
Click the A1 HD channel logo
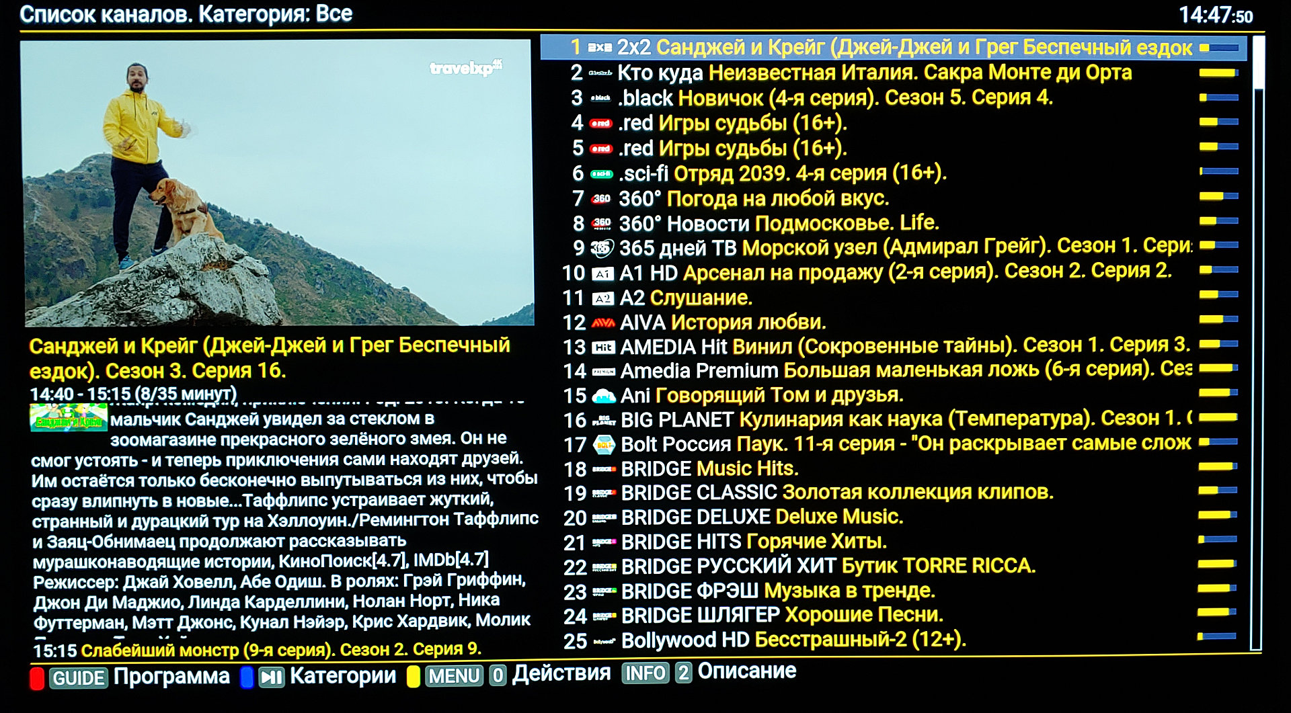tap(602, 274)
